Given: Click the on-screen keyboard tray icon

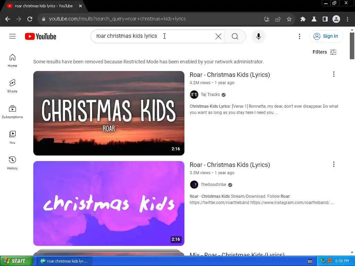Looking at the screenshot, I should pos(310,261).
